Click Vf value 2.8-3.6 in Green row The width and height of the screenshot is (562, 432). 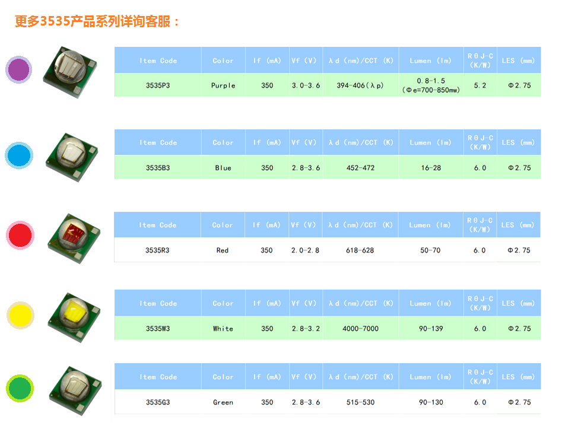306,402
